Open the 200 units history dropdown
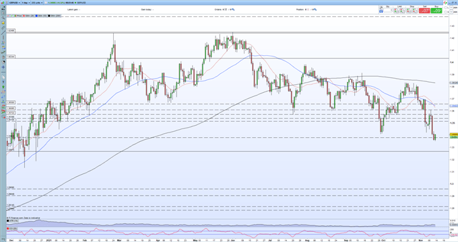This screenshot has height=242, width=458. click(37, 3)
